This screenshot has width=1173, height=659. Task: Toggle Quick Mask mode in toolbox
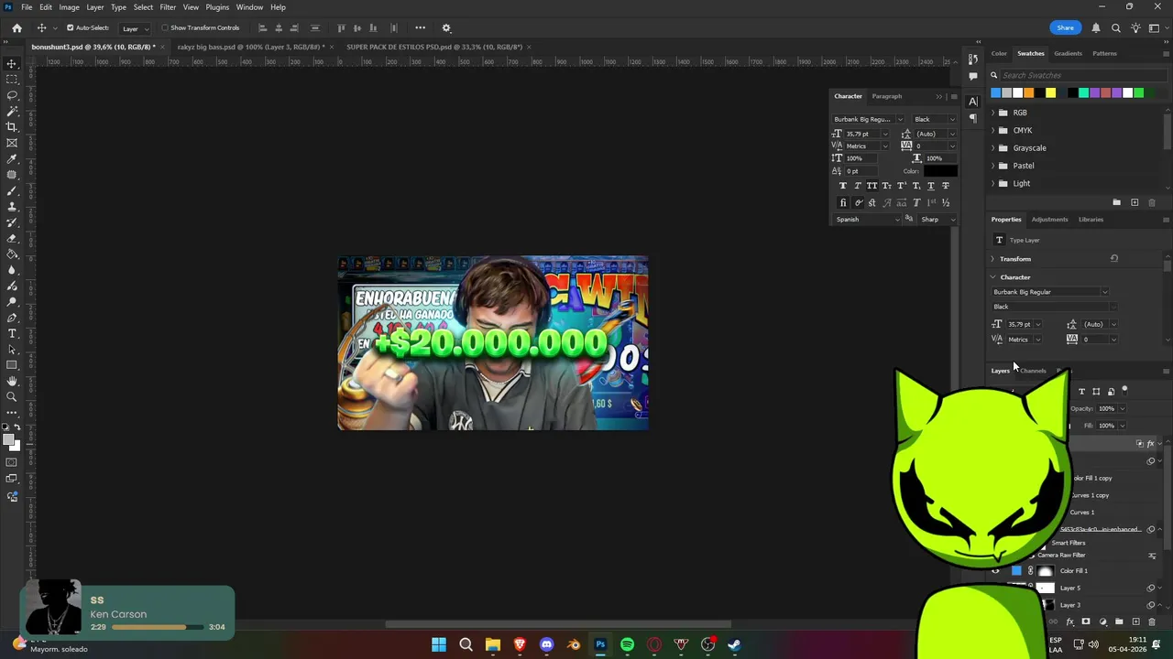(12, 463)
